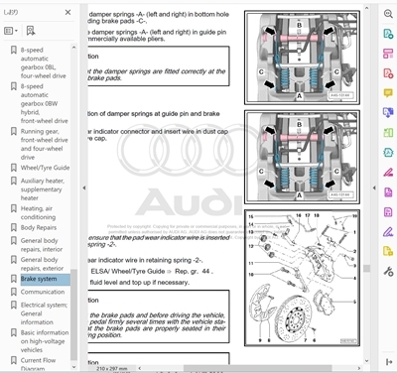Open bookmark options dropdown menu
The image size is (397, 373).
pos(11,31)
